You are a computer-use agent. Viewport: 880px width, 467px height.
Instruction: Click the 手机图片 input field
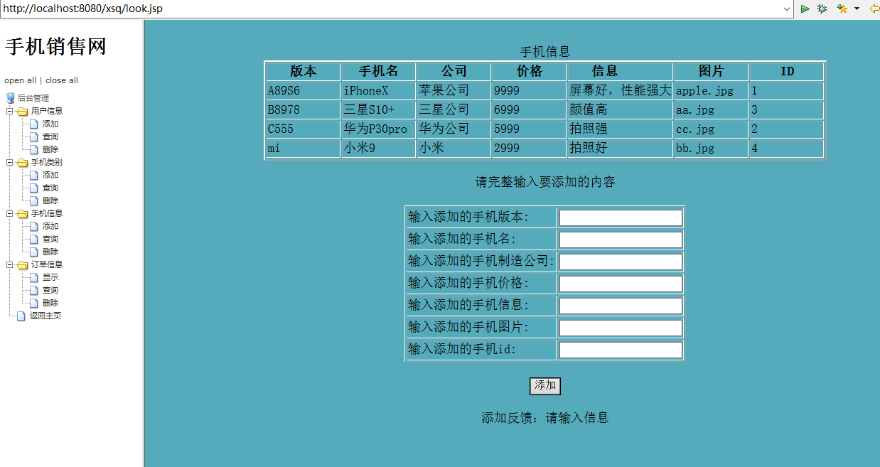point(621,328)
